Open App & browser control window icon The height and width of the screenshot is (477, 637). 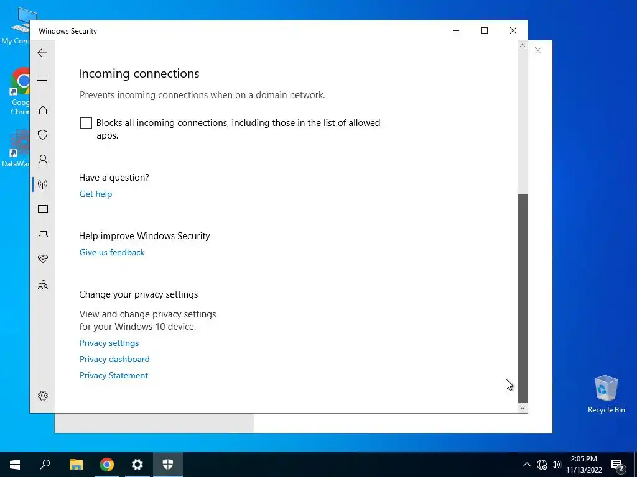[43, 209]
